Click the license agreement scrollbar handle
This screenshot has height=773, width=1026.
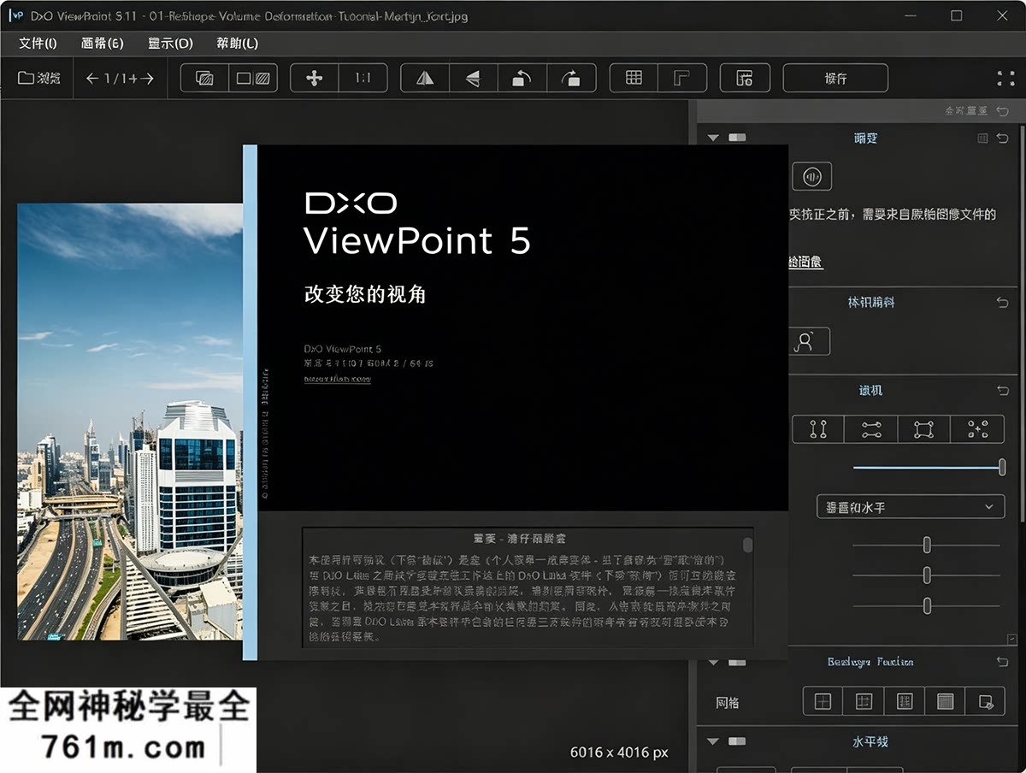[x=748, y=546]
